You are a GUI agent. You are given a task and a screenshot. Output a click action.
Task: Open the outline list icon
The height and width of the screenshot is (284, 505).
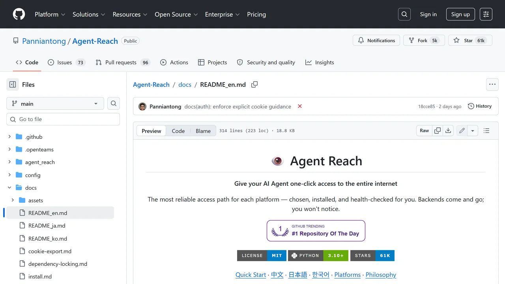coord(486,131)
